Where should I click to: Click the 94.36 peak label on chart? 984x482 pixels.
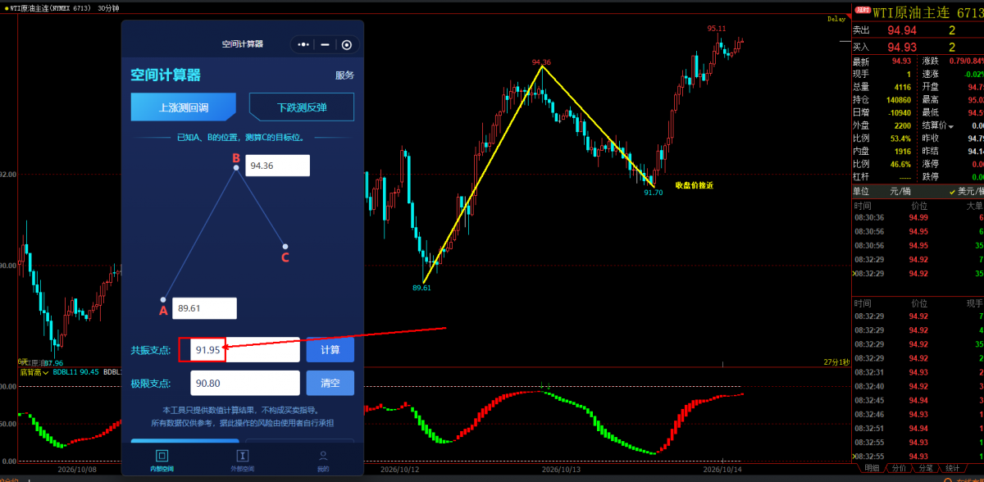tap(541, 62)
